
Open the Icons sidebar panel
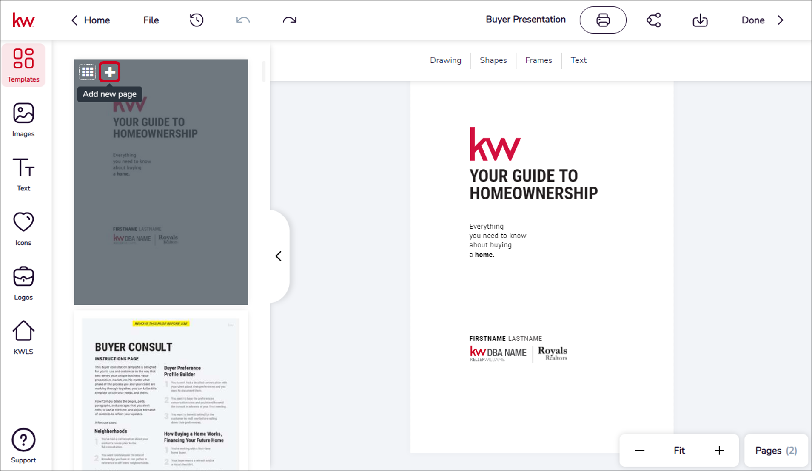click(23, 229)
